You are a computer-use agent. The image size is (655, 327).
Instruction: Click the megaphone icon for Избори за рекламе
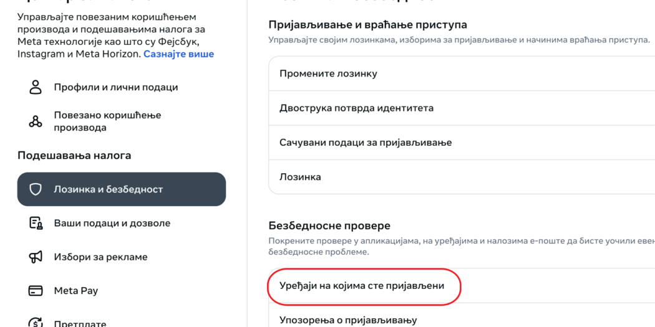click(36, 257)
